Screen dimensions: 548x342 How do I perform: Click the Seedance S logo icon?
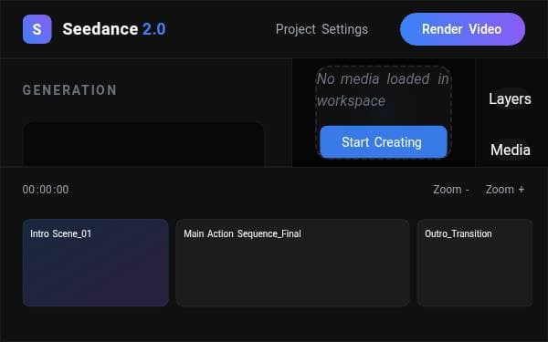[37, 29]
